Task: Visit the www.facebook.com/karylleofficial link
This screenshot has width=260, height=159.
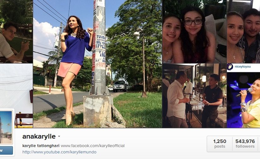Action: tap(93, 146)
